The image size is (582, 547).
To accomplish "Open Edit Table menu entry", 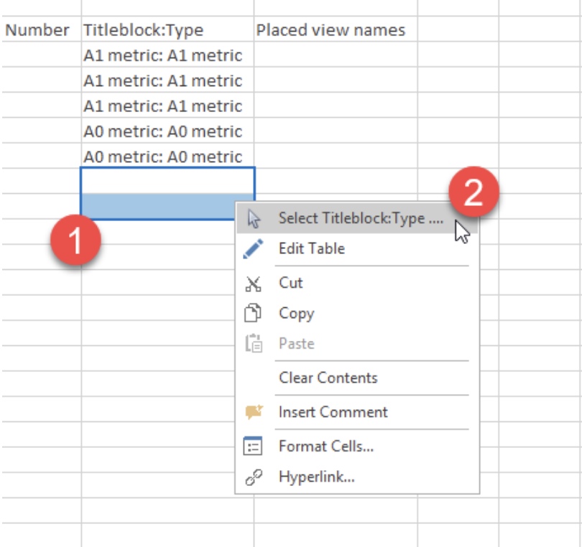I will [x=357, y=248].
